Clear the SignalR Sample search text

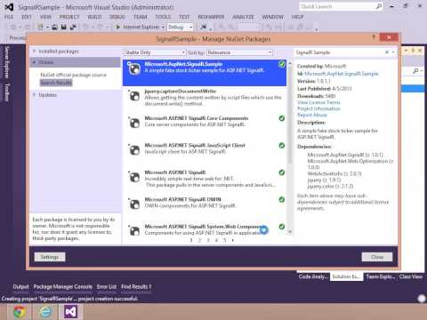[x=387, y=52]
